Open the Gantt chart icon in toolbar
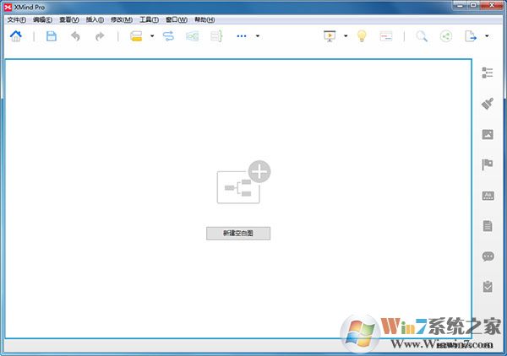Image resolution: width=507 pixels, height=356 pixels. tap(386, 36)
